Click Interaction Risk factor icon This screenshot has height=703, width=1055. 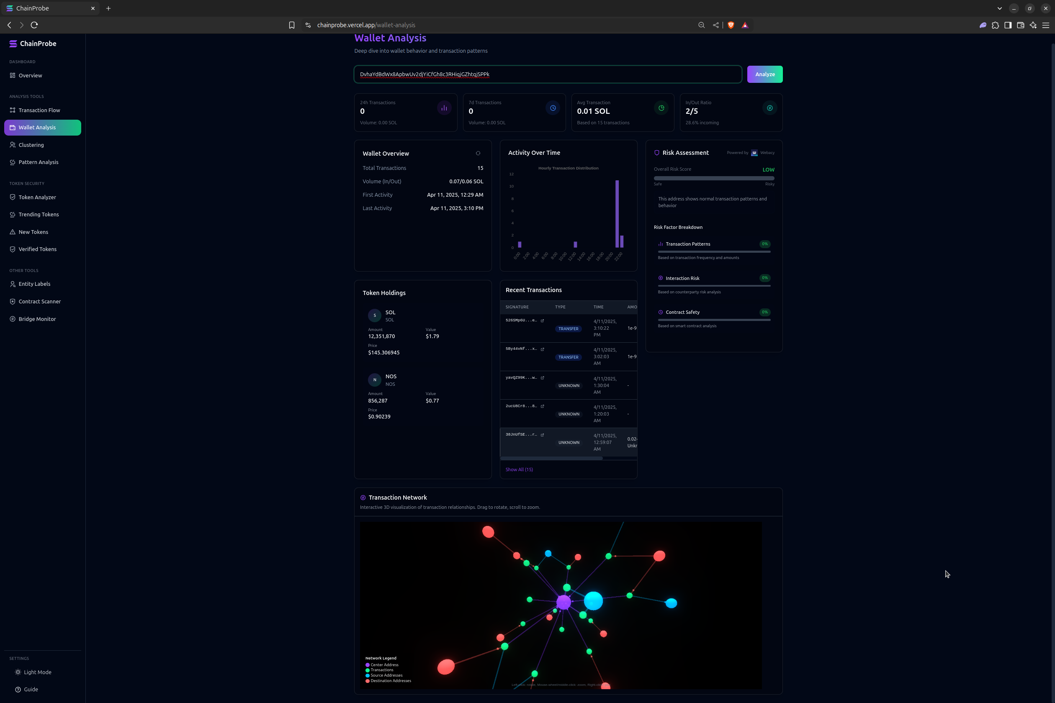click(x=660, y=278)
